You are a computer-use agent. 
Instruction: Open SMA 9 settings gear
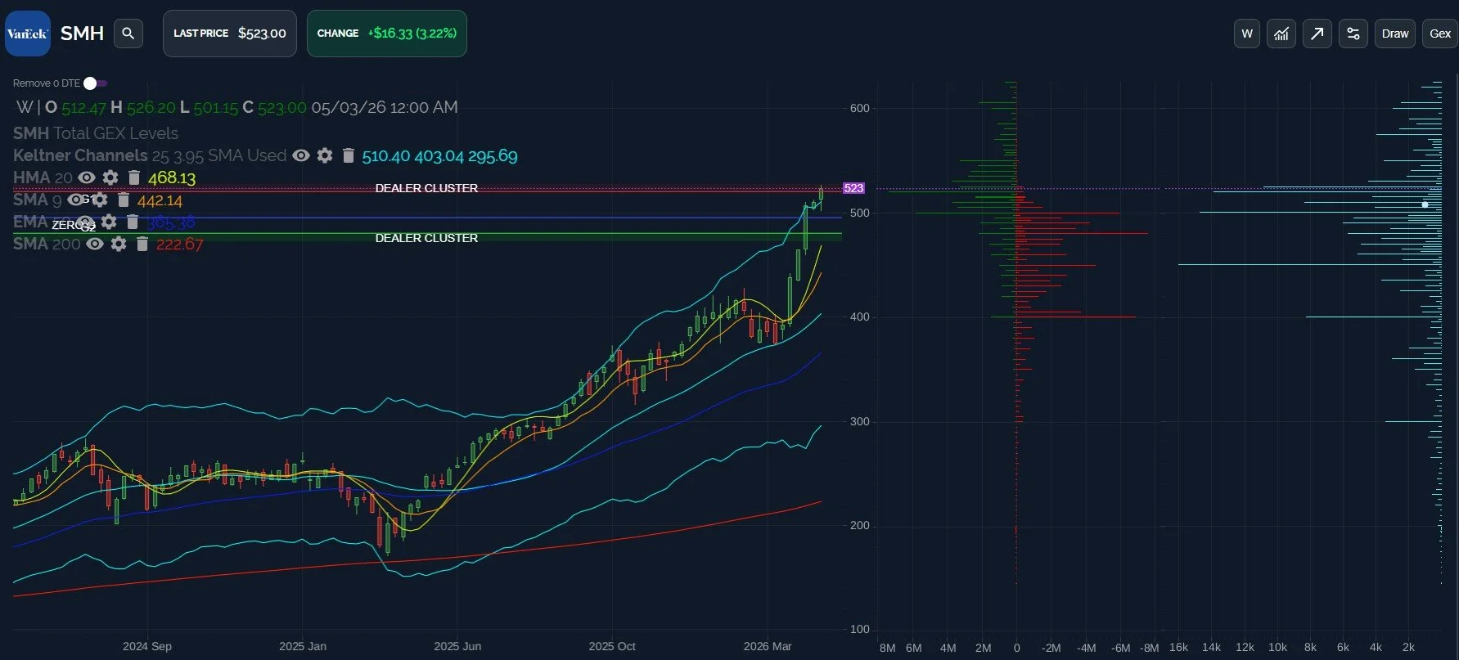point(100,200)
